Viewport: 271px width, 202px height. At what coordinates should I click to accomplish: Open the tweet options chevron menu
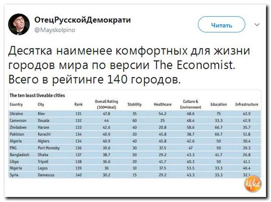click(257, 25)
